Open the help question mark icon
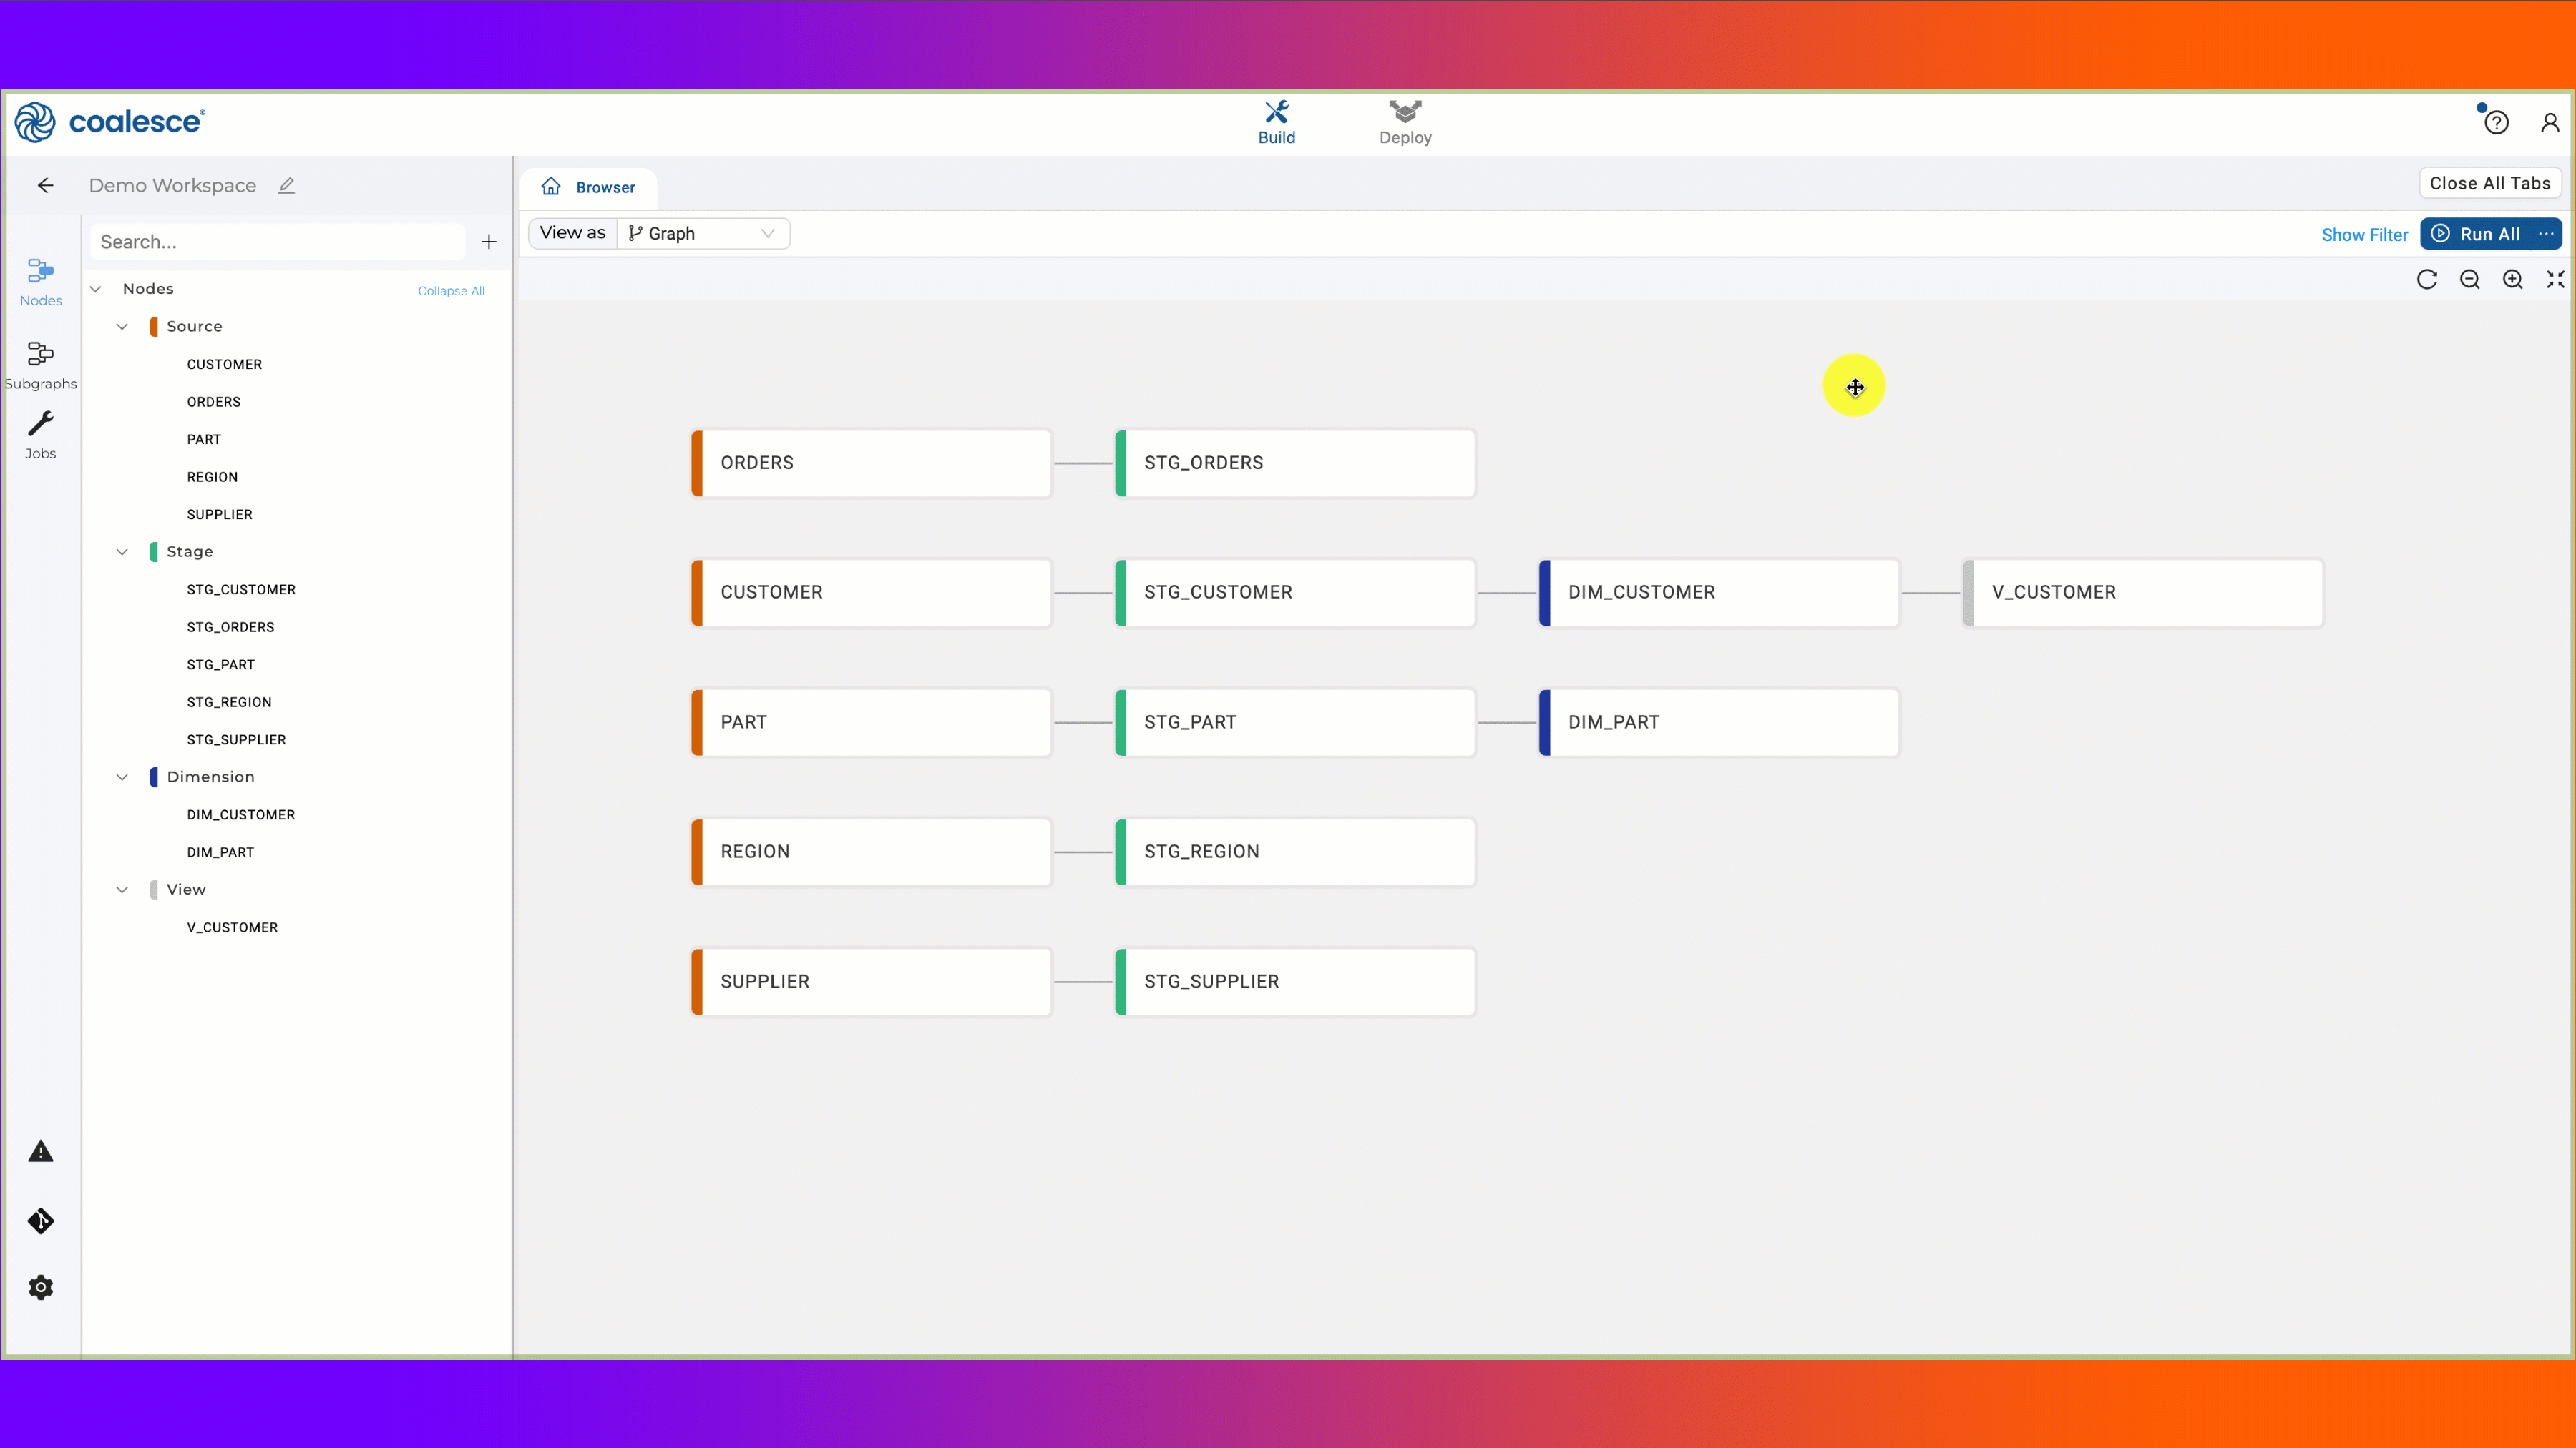Viewport: 2576px width, 1448px height. point(2496,122)
